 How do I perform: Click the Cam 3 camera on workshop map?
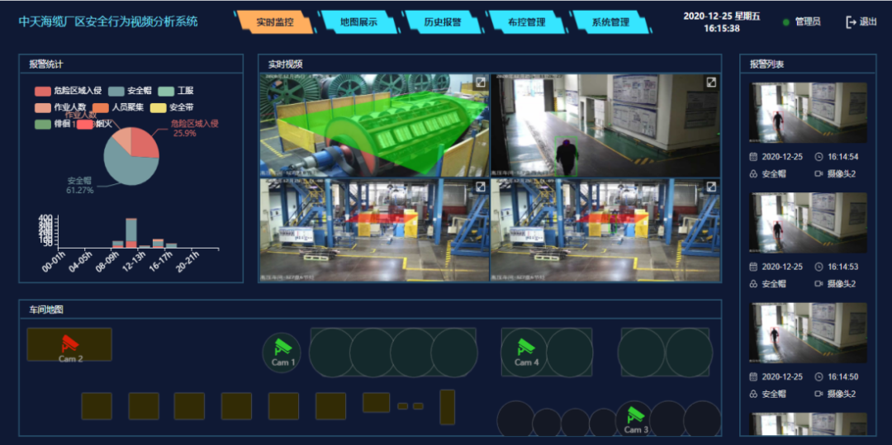point(636,415)
